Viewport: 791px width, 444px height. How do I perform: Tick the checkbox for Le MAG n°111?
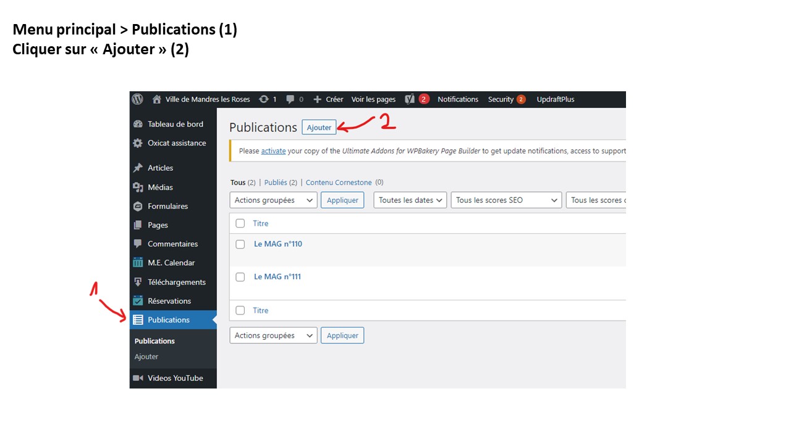pyautogui.click(x=240, y=277)
